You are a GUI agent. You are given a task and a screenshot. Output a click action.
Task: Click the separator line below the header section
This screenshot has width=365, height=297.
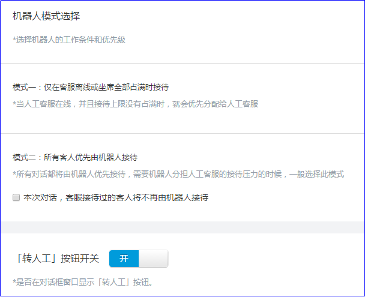tap(182, 63)
